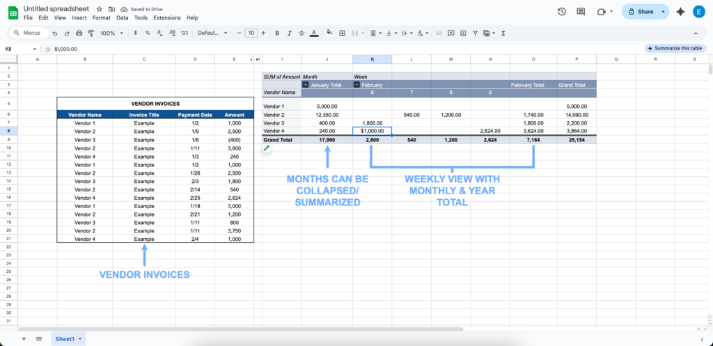
Task: Click the Share button
Action: click(x=641, y=12)
